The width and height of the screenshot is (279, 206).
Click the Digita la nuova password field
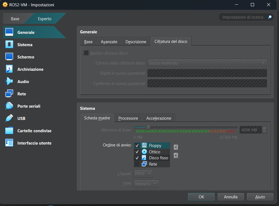(207, 73)
